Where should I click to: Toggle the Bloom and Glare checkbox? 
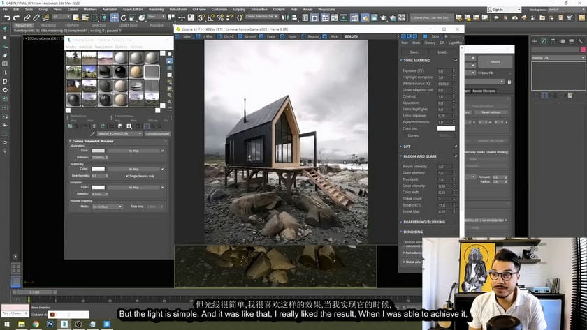456,156
